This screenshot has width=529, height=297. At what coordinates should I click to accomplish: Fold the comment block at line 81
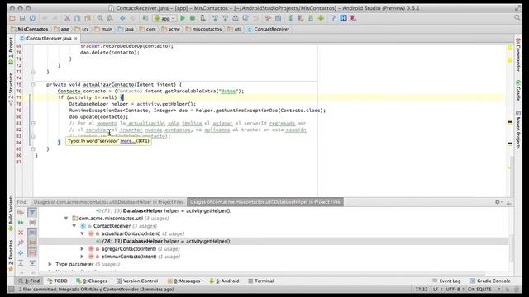tap(33, 123)
